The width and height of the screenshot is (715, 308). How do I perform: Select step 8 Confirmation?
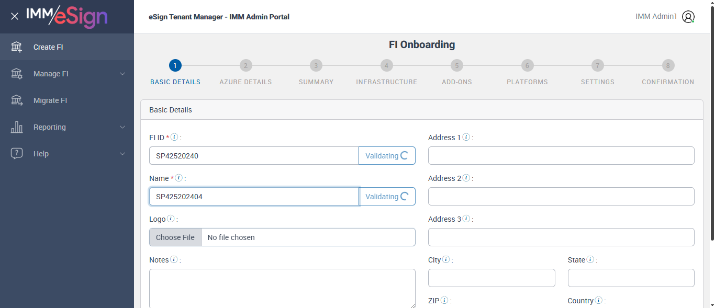coord(668,65)
